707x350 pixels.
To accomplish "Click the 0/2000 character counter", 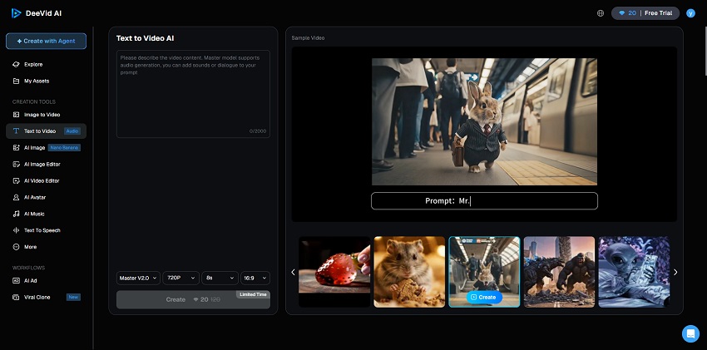I will click(258, 131).
